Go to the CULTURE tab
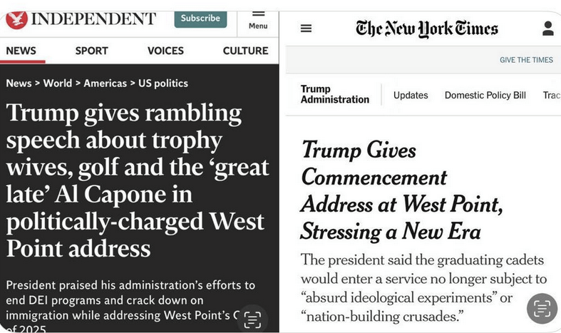Viewport: 561px width, 333px height. (x=245, y=51)
